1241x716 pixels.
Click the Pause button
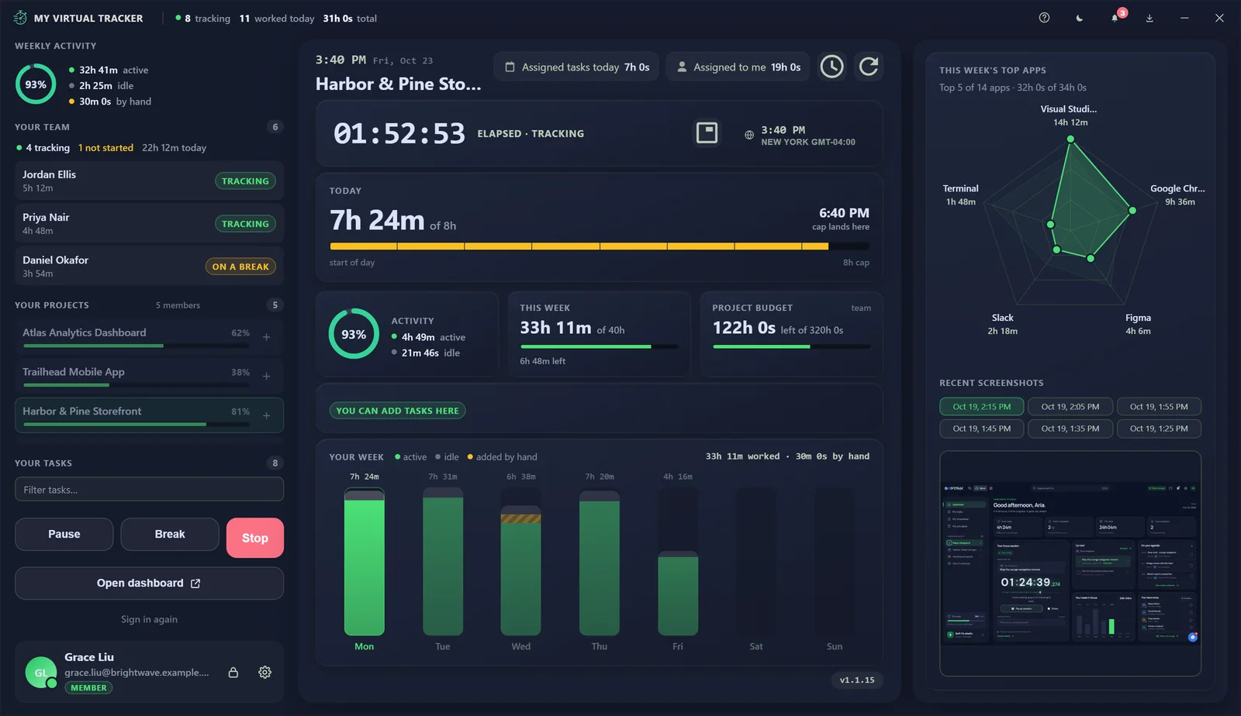point(64,534)
